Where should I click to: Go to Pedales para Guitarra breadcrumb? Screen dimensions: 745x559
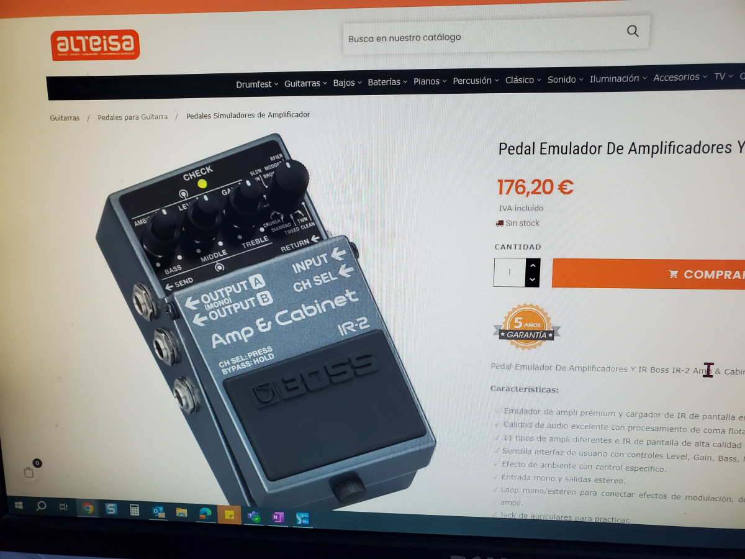[x=132, y=117]
